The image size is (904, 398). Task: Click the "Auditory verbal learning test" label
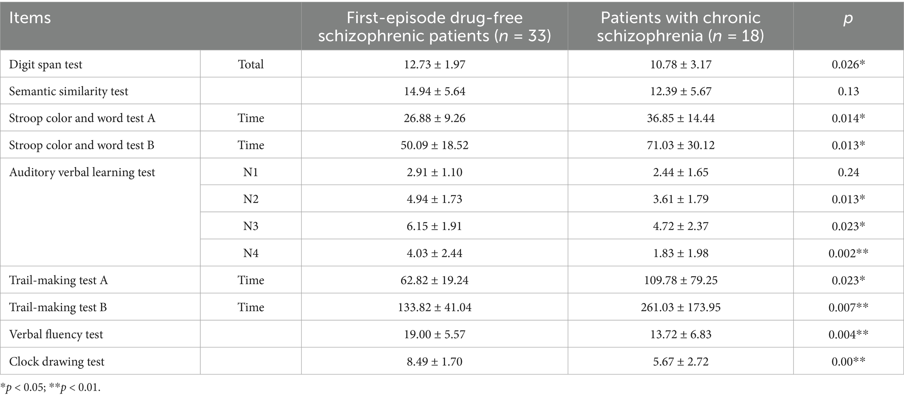click(x=82, y=172)
